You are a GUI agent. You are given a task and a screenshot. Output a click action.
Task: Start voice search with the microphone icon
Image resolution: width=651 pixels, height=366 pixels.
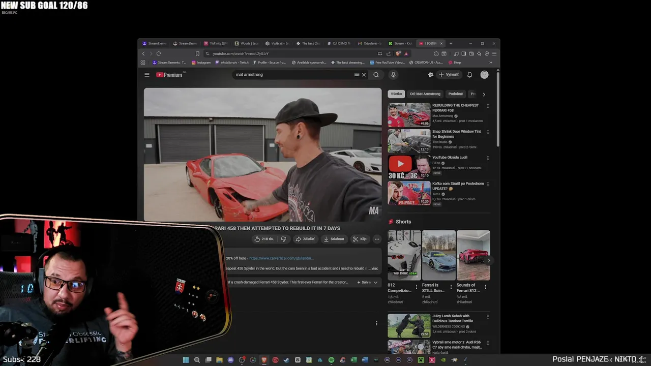point(393,75)
